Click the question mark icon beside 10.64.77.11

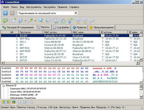point(103,48)
